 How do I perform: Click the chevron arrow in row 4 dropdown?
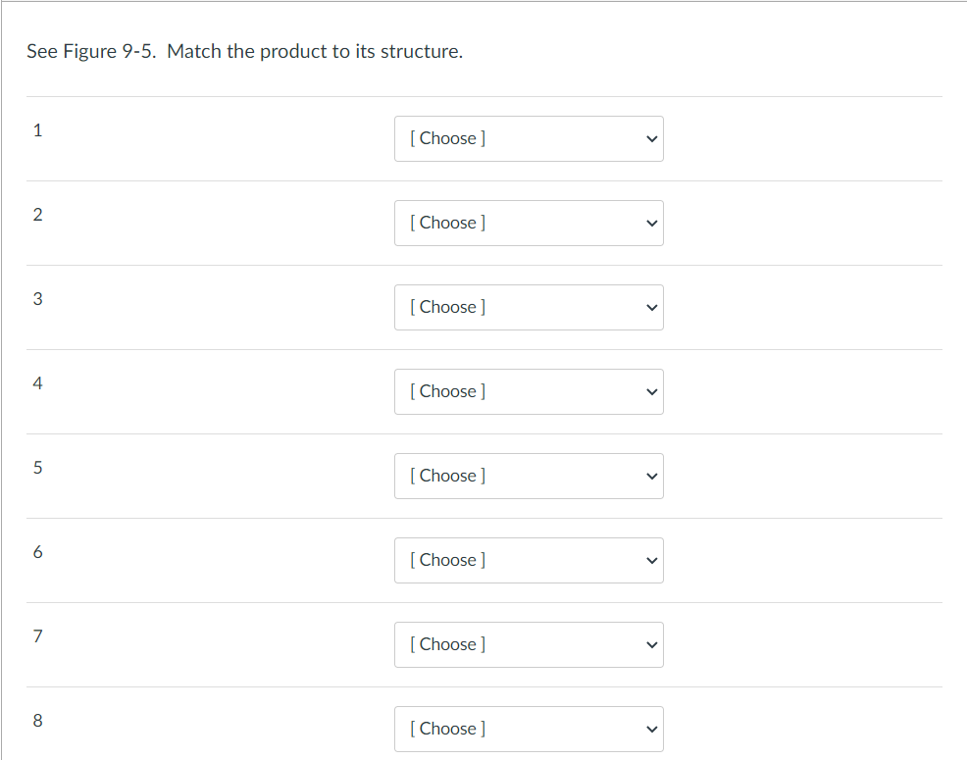click(649, 392)
